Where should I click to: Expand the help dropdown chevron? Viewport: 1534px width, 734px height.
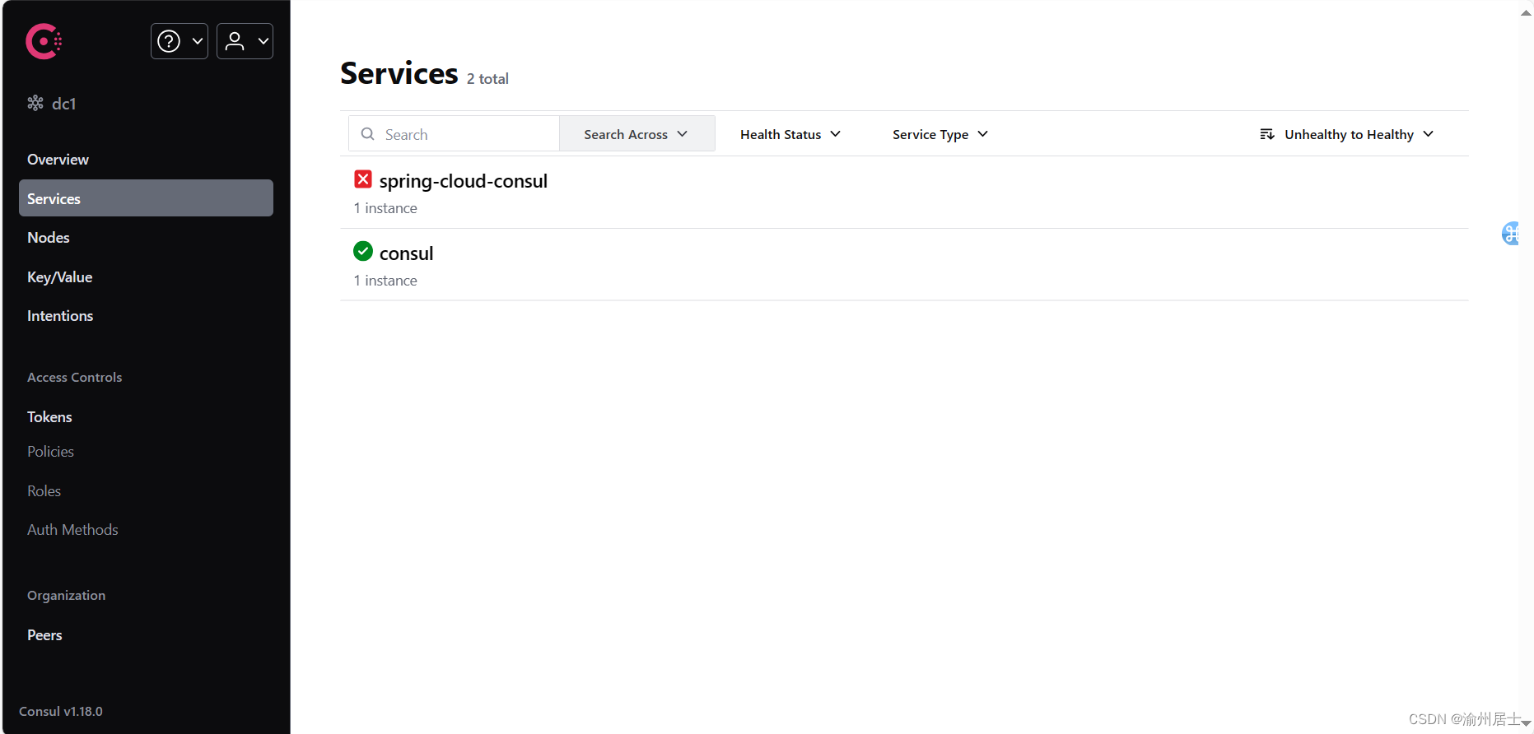(x=198, y=41)
